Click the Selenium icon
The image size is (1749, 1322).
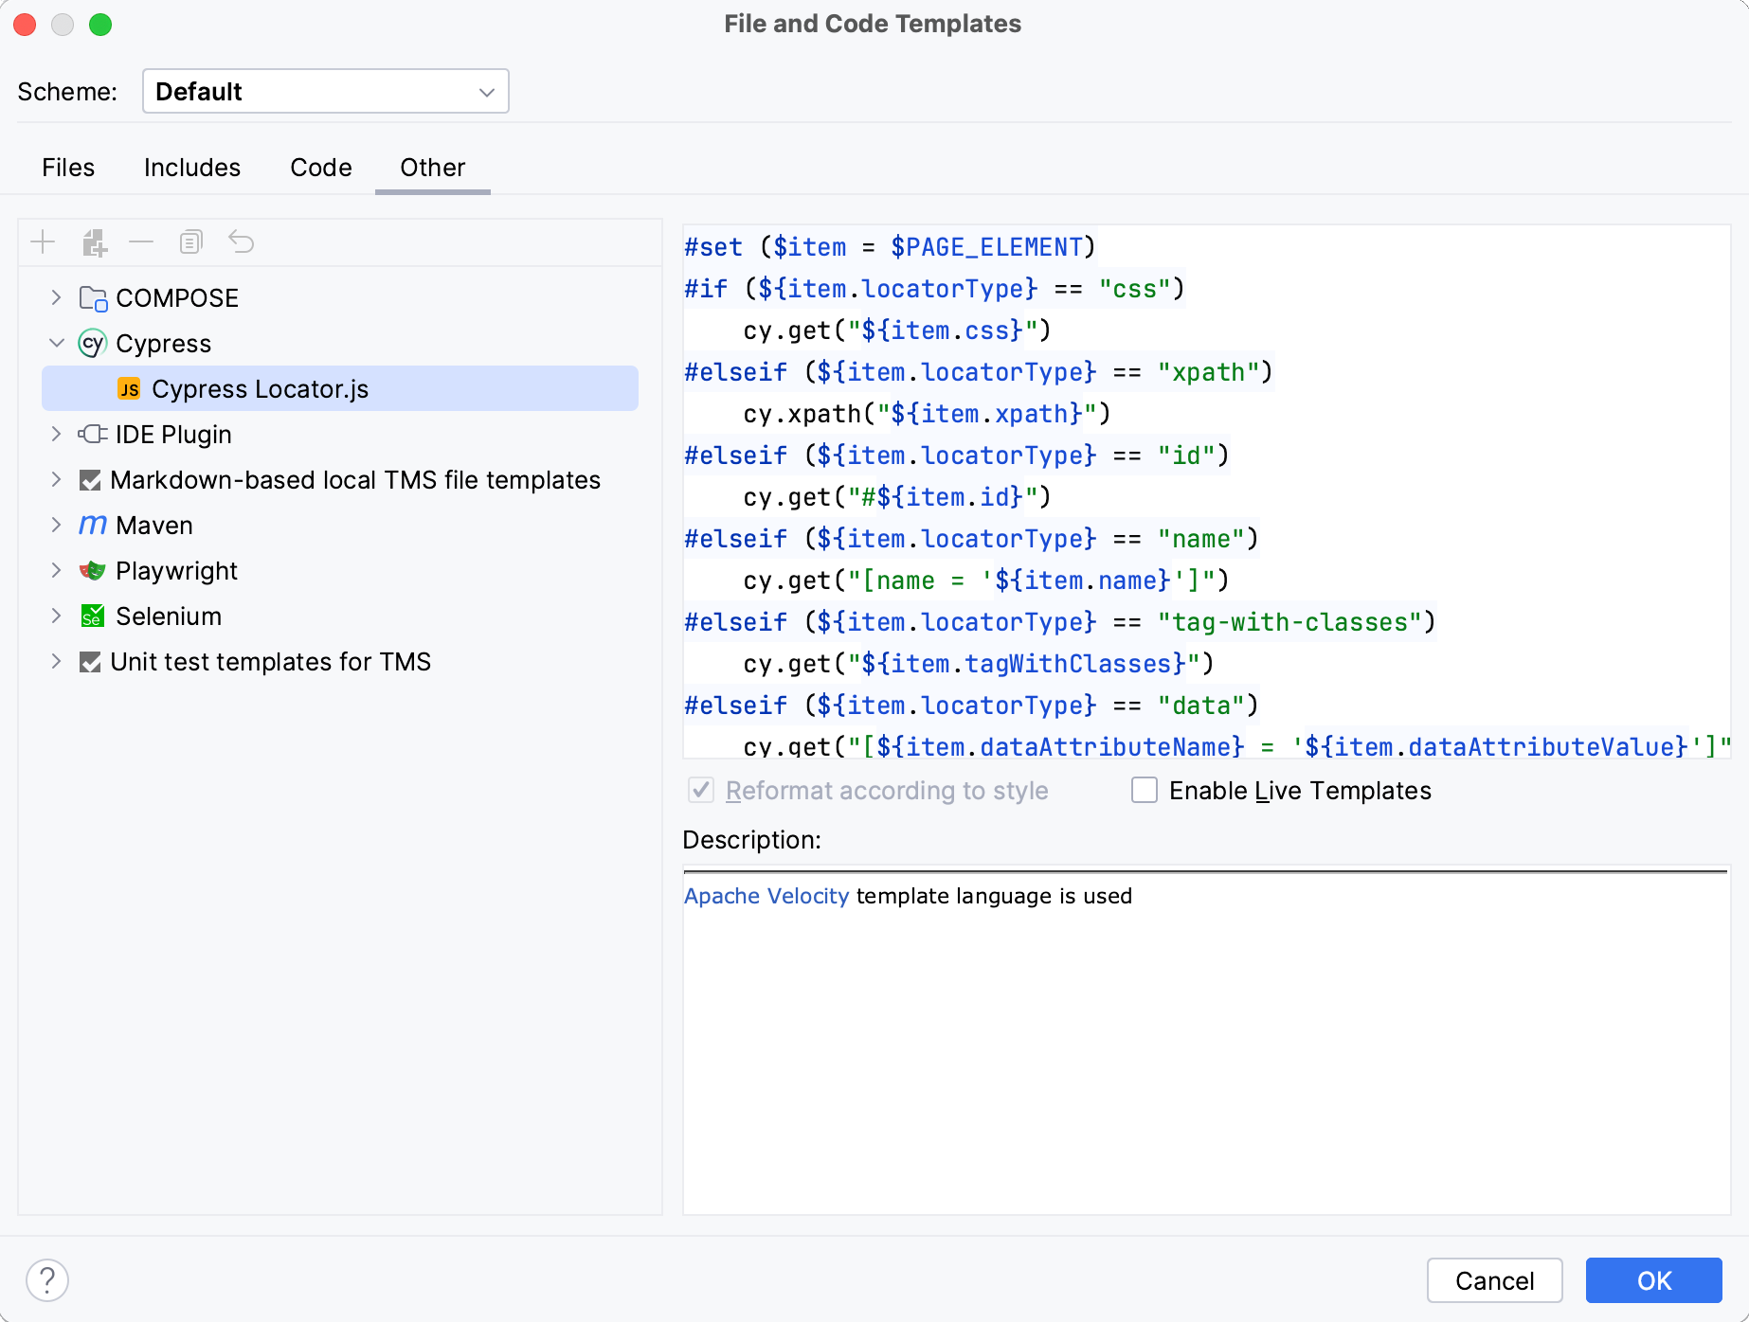[x=91, y=616]
